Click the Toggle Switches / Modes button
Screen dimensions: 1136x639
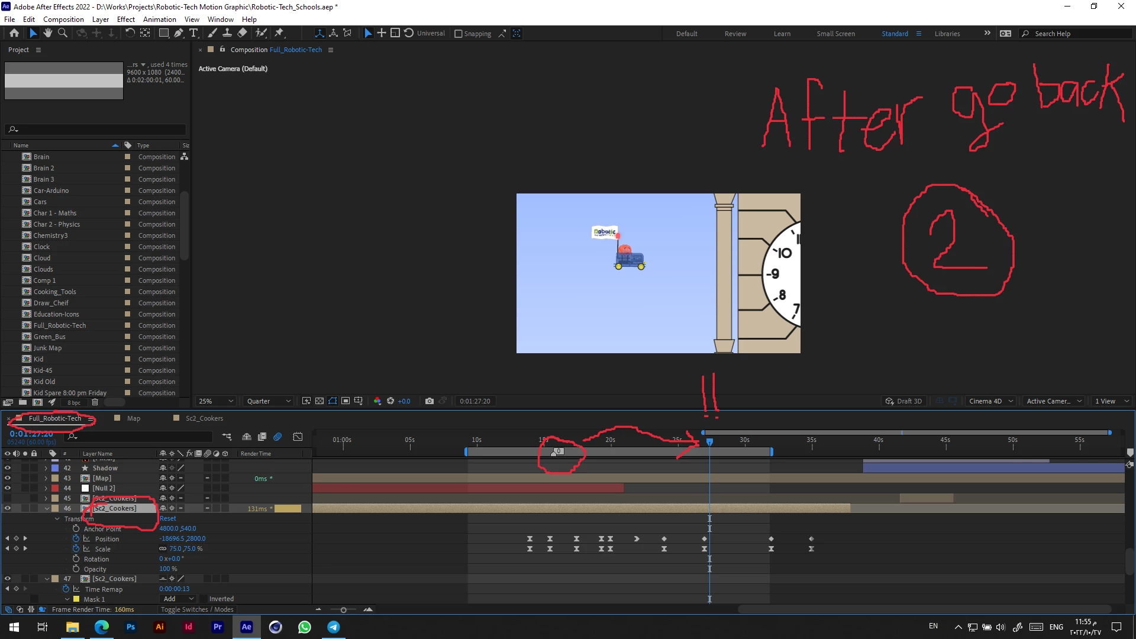197,609
